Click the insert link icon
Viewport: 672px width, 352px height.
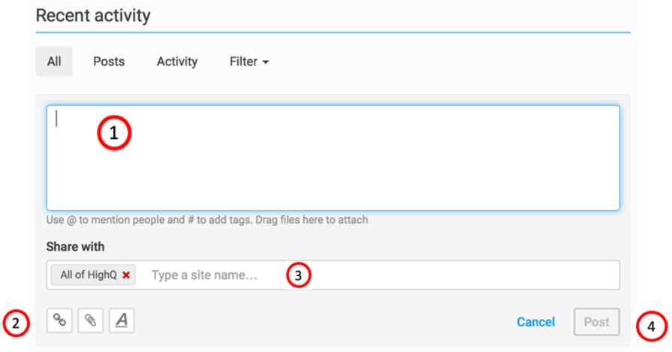pos(59,320)
